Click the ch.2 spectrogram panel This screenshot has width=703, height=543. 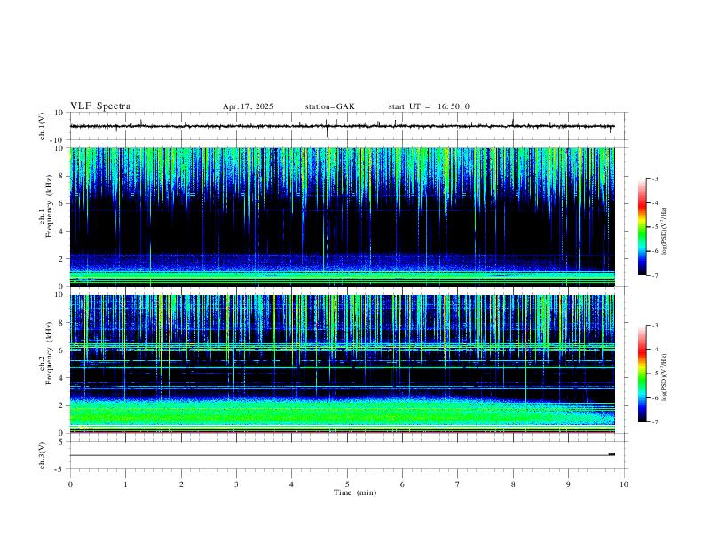[342, 364]
